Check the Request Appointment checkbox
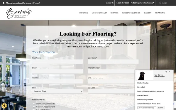 click(34, 107)
